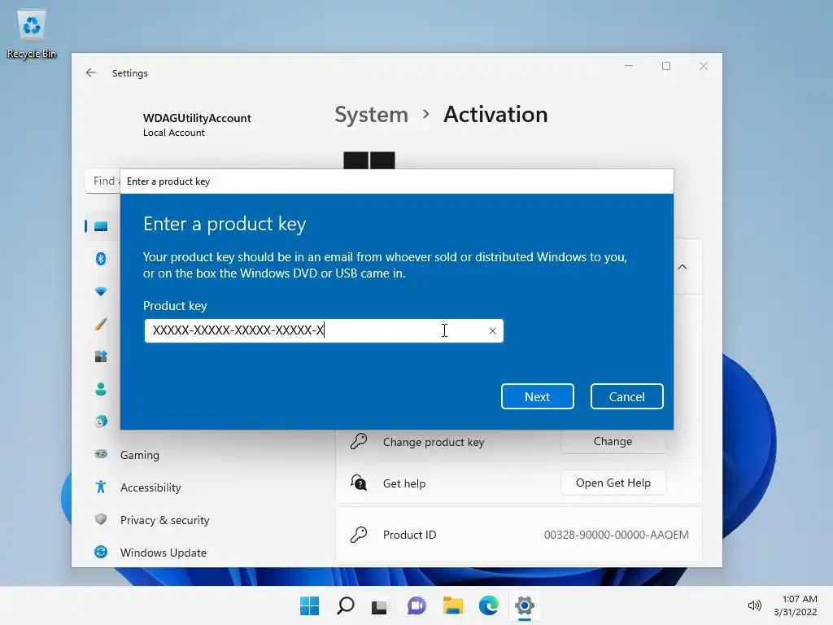The image size is (833, 625).
Task: Open the Recycle Bin on the desktop
Action: (32, 33)
